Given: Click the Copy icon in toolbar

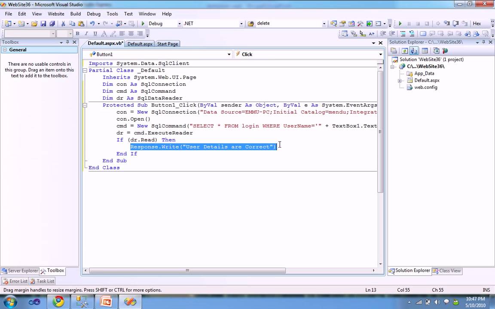Looking at the screenshot, I should (72, 24).
